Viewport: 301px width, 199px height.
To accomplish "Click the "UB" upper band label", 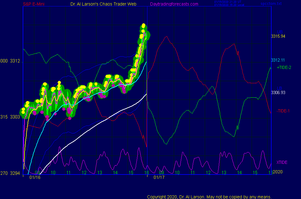I will click(280, 32).
